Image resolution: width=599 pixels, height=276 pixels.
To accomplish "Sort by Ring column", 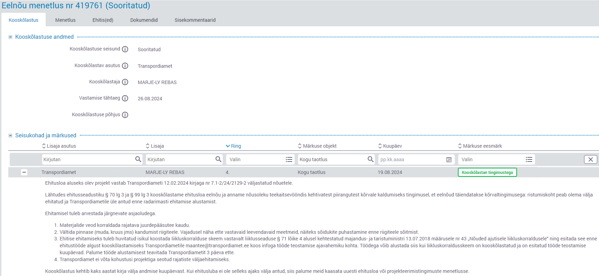I will 233,146.
